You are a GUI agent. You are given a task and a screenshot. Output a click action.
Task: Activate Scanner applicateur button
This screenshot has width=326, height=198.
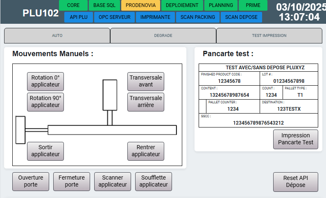[113, 181]
